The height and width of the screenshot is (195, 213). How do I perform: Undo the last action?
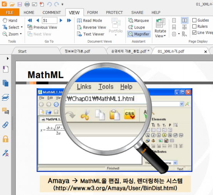49,4
